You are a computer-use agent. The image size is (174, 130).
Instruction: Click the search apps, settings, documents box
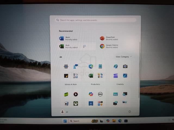[95, 20]
